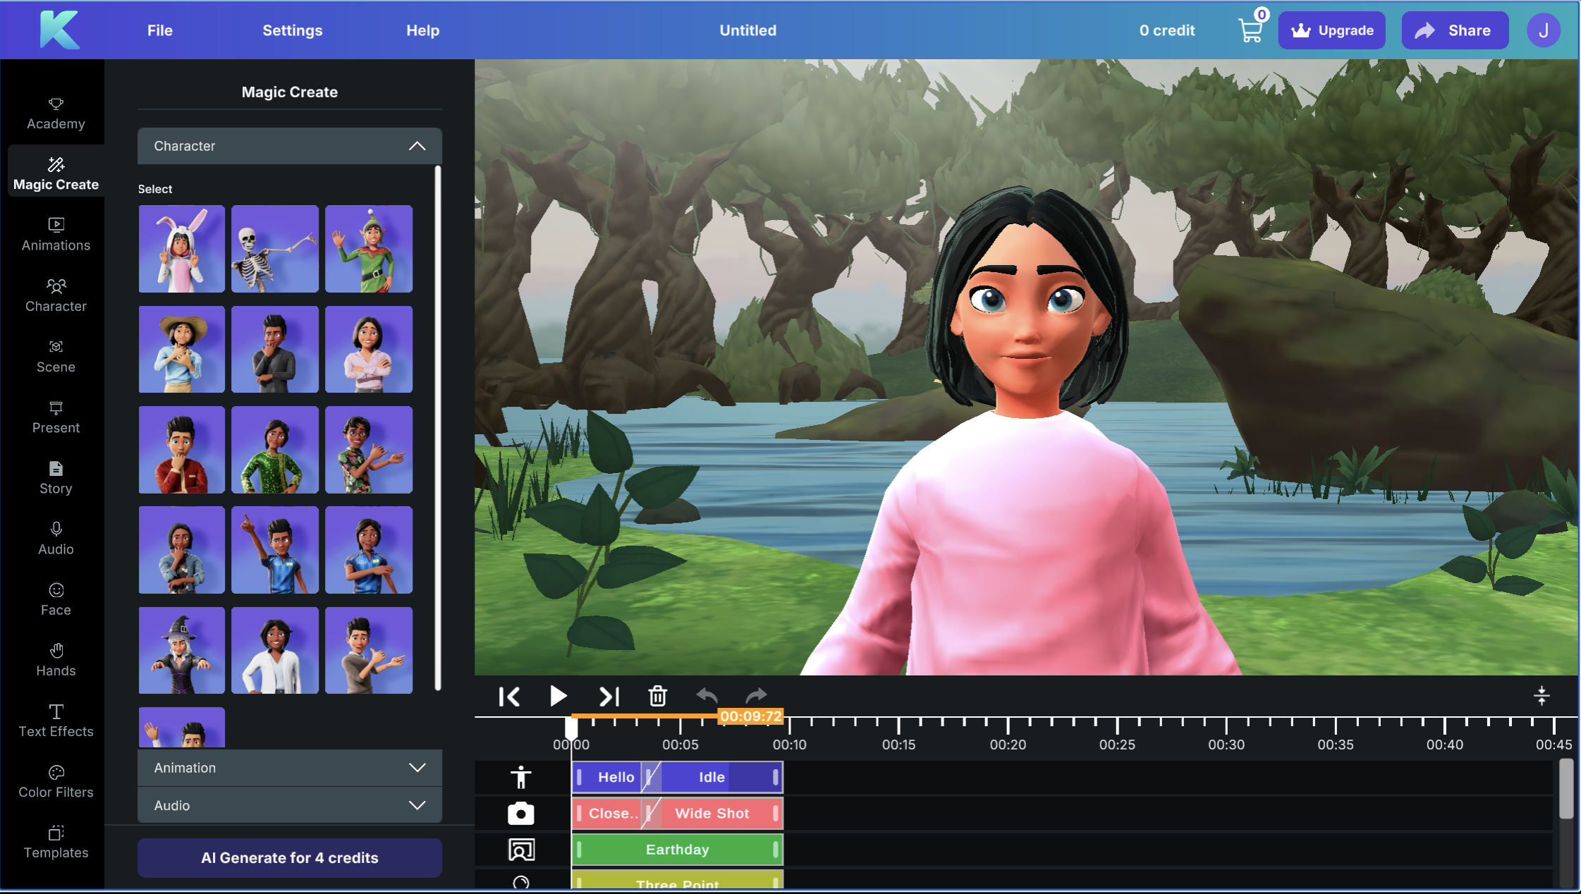Click the redo arrow icon
Screen dimensions: 1581x894
(x=756, y=697)
